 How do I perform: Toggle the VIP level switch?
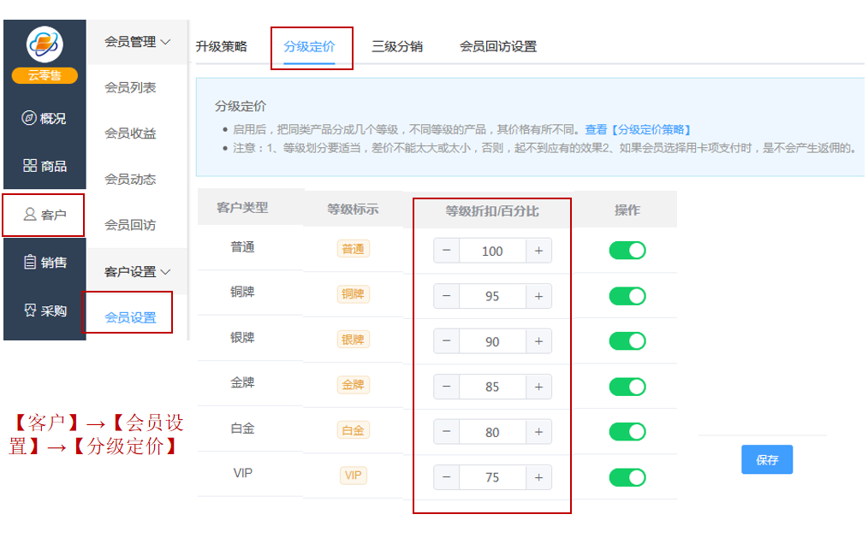point(627,477)
